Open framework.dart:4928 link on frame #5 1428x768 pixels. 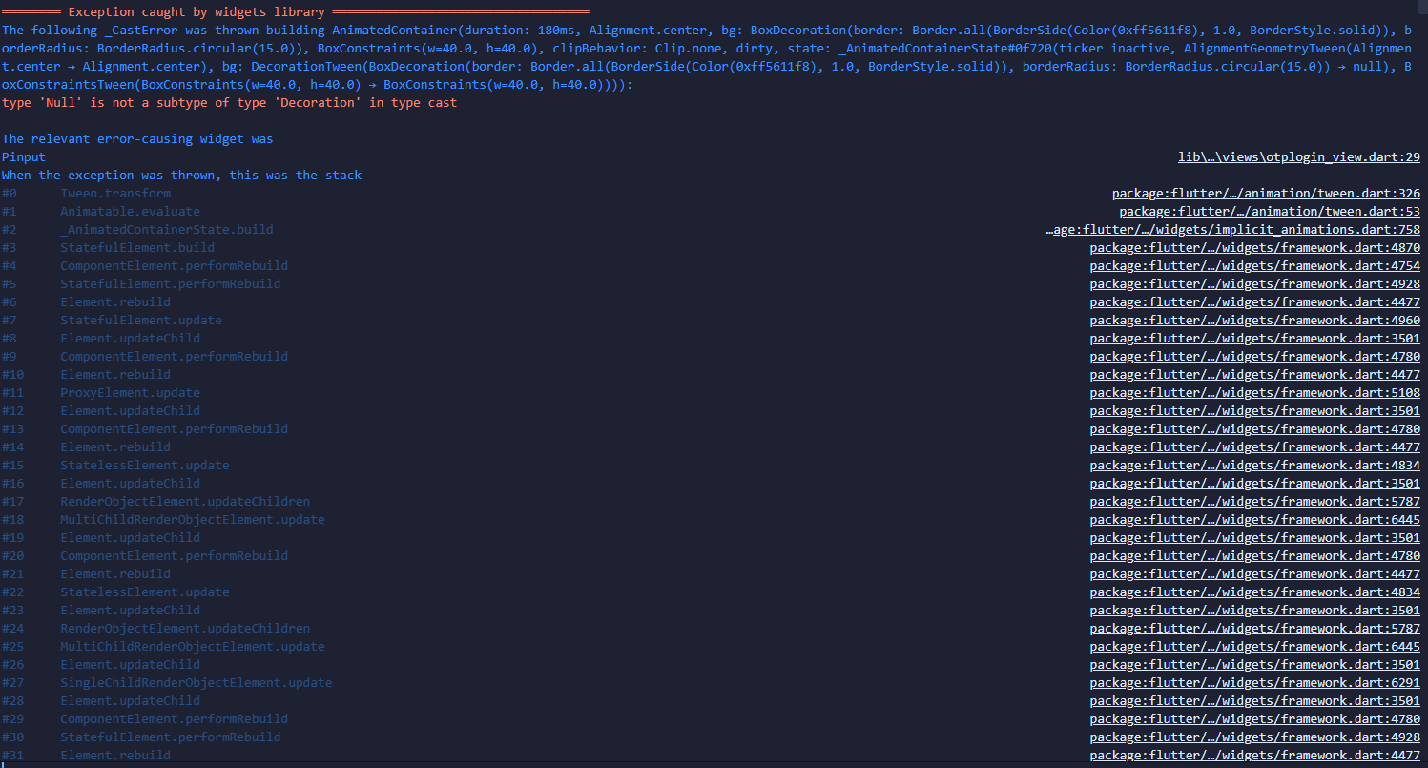click(1255, 284)
